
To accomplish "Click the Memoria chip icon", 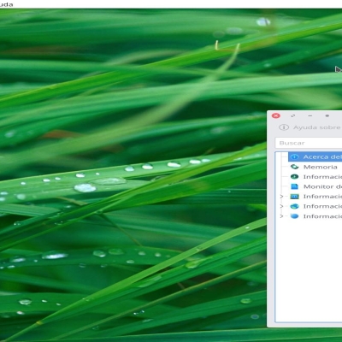I will click(294, 167).
